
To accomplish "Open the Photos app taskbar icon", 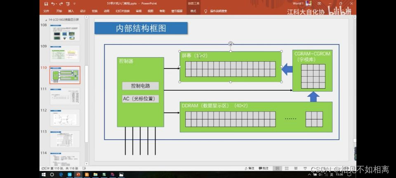I will click(121, 174).
